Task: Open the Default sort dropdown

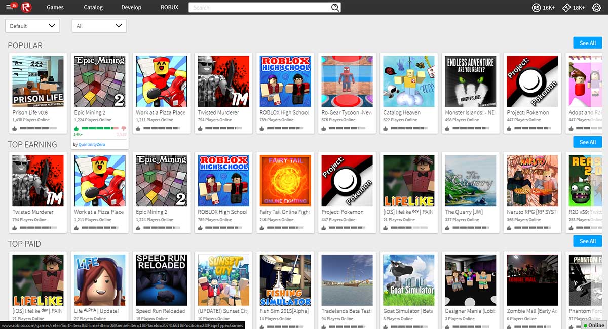Action: 32,26
